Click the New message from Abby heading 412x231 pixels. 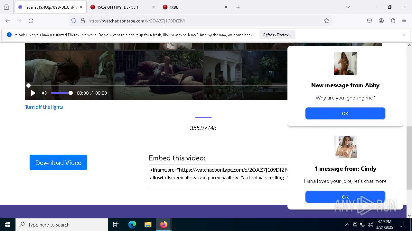[345, 85]
